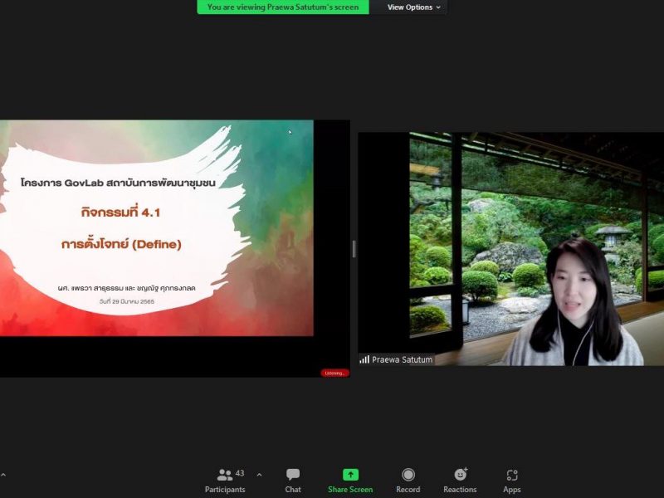Viewport: 664px width, 498px height.
Task: Select the speaker's video feed
Action: coord(510,249)
